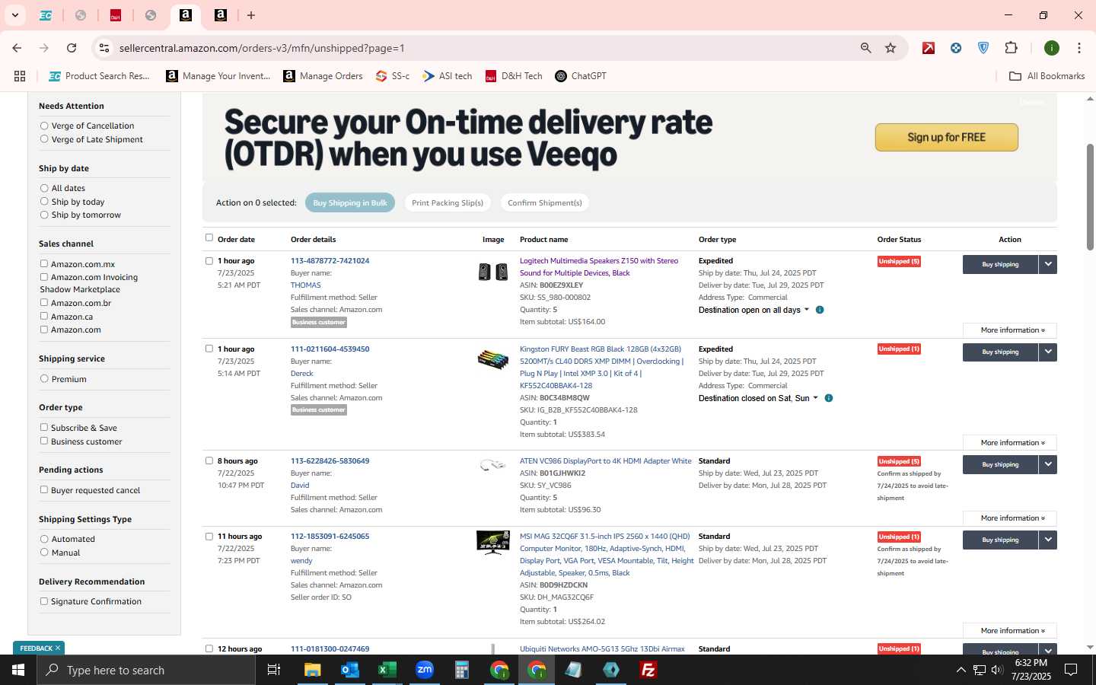This screenshot has height=685, width=1096.
Task: Click the page vertical scrollbar thumb
Action: 1090,196
